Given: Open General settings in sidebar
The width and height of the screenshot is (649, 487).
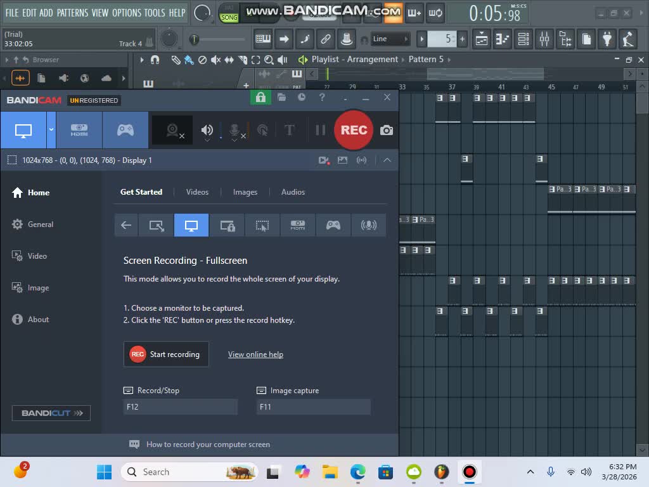Looking at the screenshot, I should click(x=33, y=224).
